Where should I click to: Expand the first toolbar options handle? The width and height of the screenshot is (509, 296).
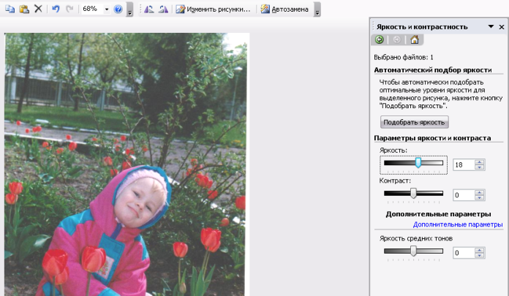coord(129,10)
